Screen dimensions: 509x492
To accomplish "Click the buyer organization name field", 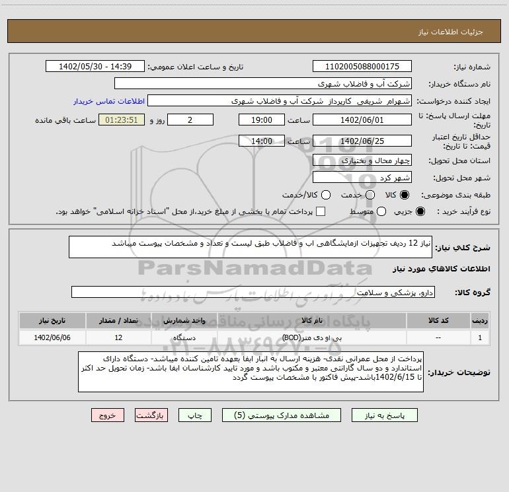I will (x=263, y=83).
